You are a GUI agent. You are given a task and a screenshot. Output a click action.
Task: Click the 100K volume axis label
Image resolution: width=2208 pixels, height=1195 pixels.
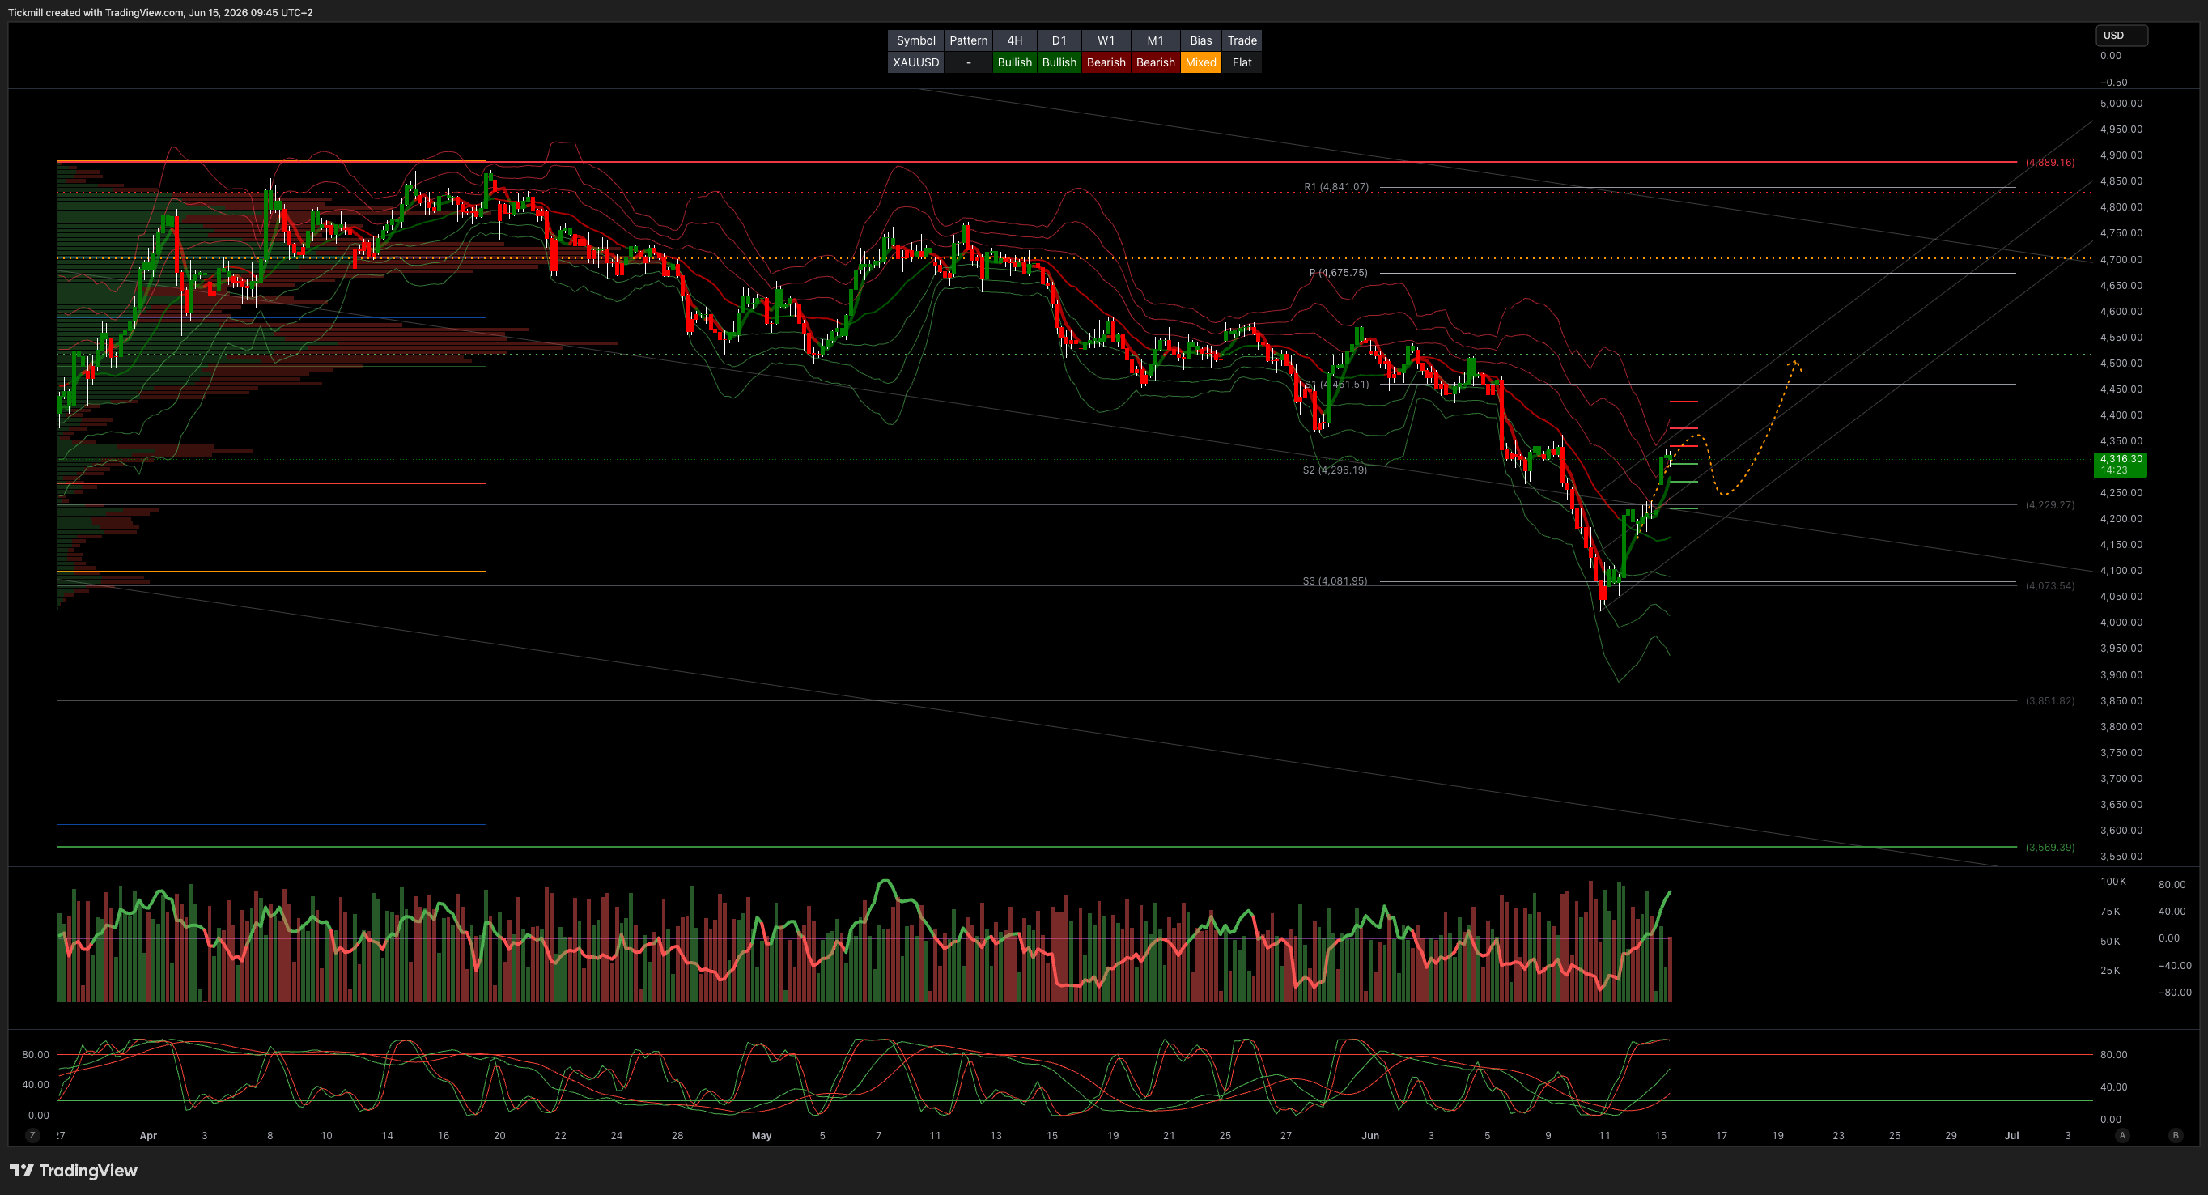click(2112, 881)
